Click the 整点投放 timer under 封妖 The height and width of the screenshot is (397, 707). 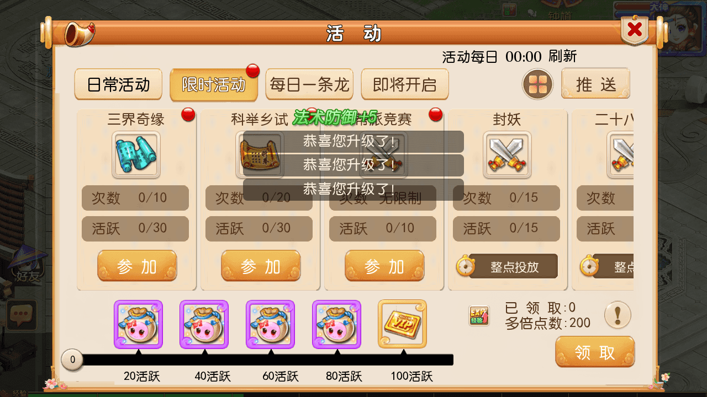coord(507,267)
